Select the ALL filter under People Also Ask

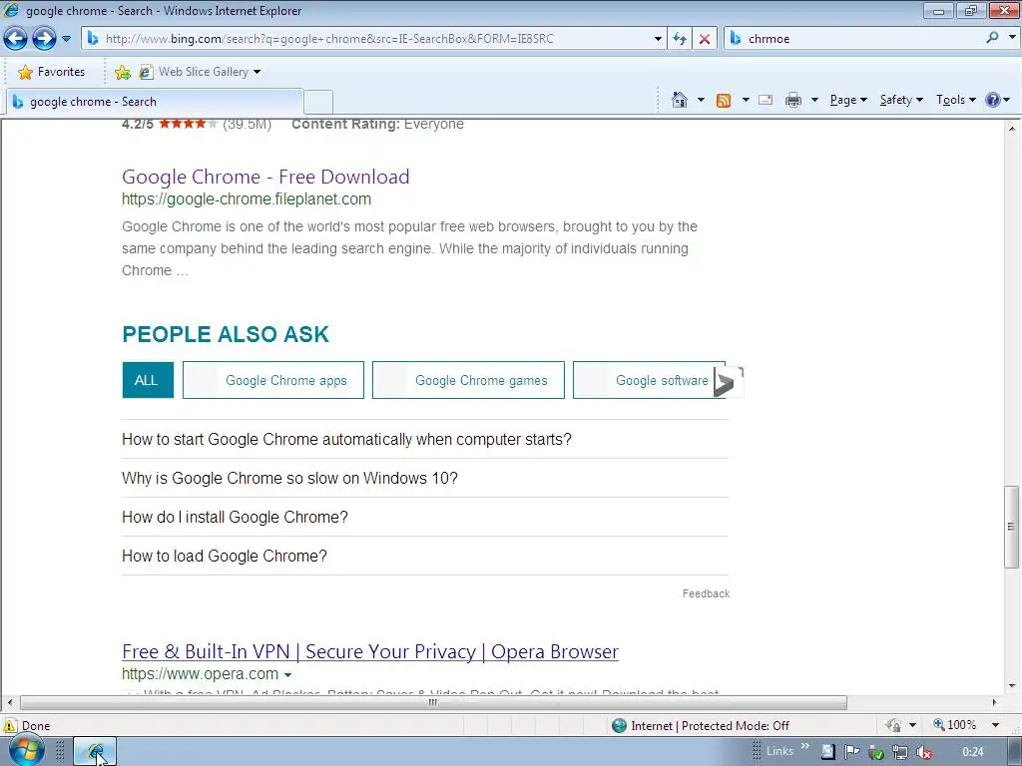click(x=148, y=380)
